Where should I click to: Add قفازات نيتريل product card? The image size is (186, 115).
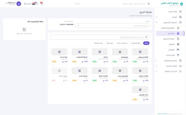click(x=140, y=74)
